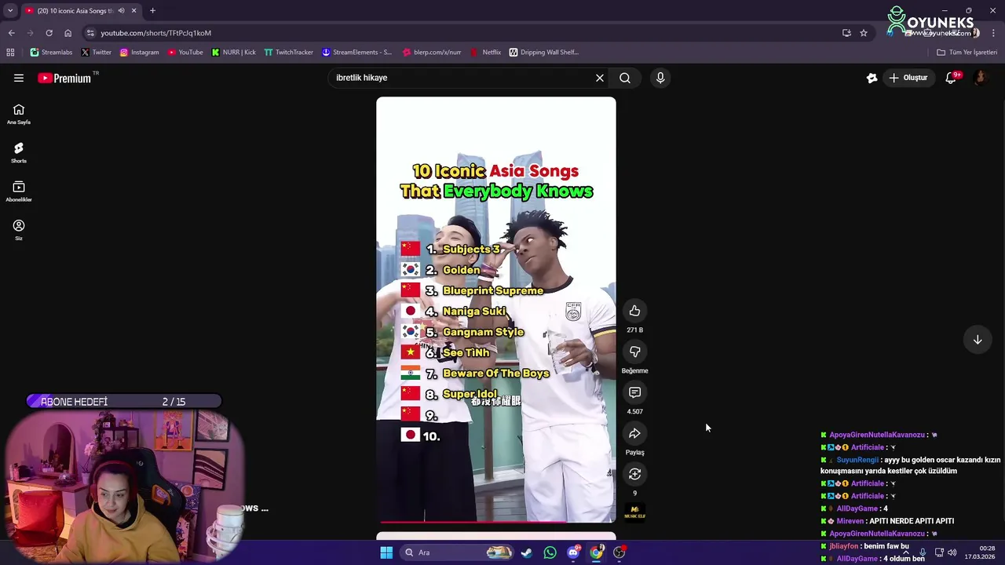Screen dimensions: 1005x565
Task: Open the blerp.com/x/nurr bookmark
Action: (x=432, y=53)
